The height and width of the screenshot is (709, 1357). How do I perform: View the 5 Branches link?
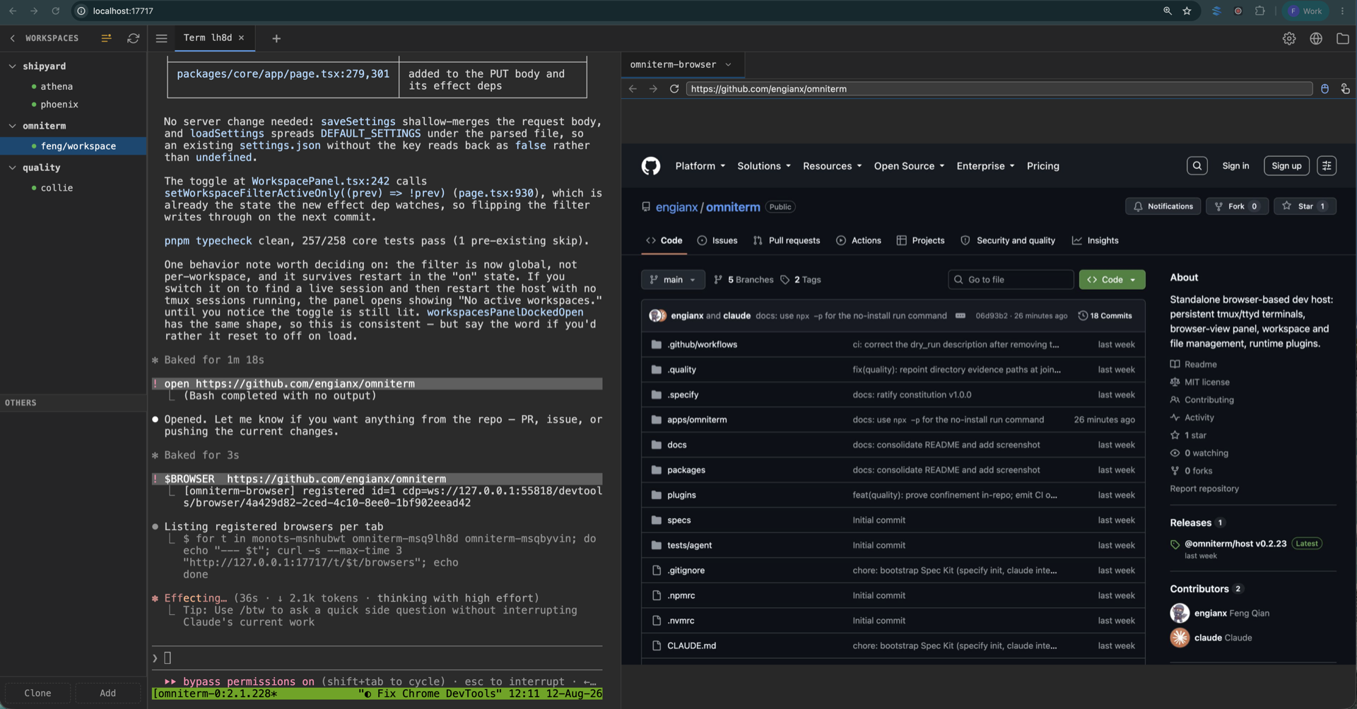pyautogui.click(x=744, y=280)
